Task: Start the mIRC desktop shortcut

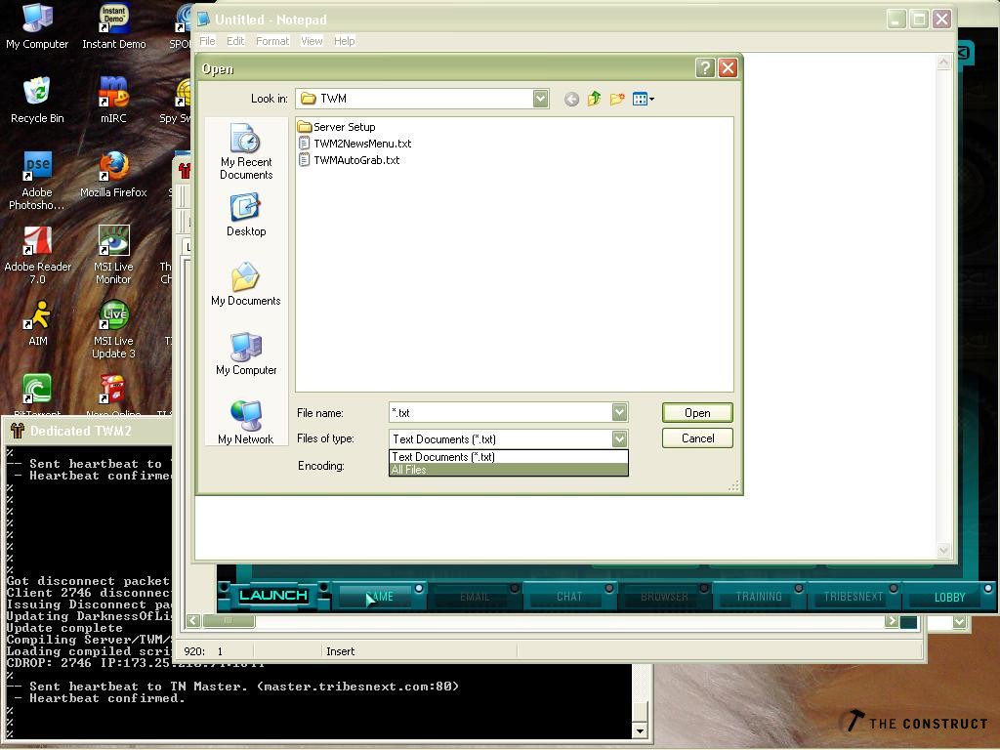Action: tap(113, 101)
